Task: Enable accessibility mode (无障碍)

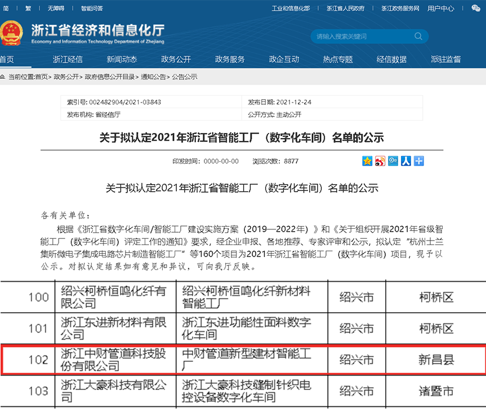Action: pos(56,8)
